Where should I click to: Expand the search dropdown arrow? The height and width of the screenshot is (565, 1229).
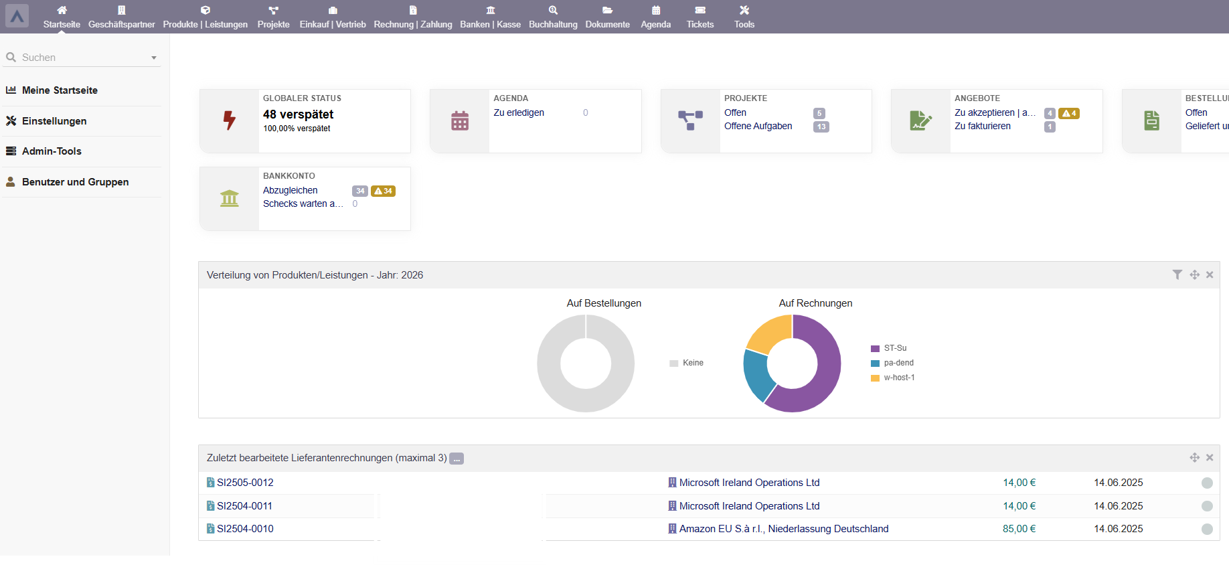(x=154, y=58)
